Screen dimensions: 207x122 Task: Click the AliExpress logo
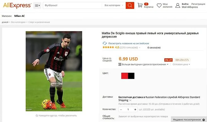(x=17, y=5)
